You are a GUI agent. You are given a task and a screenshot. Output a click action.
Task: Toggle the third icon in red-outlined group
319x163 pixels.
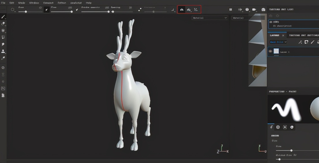(196, 10)
